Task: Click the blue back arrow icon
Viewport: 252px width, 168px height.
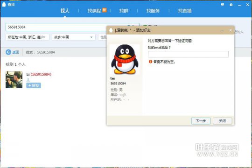Action: [8, 52]
